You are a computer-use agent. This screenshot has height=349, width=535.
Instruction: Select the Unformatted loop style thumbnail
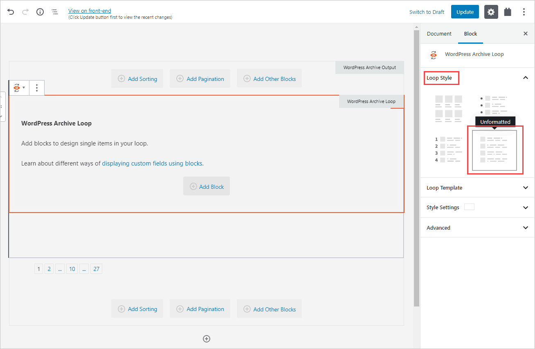point(495,150)
